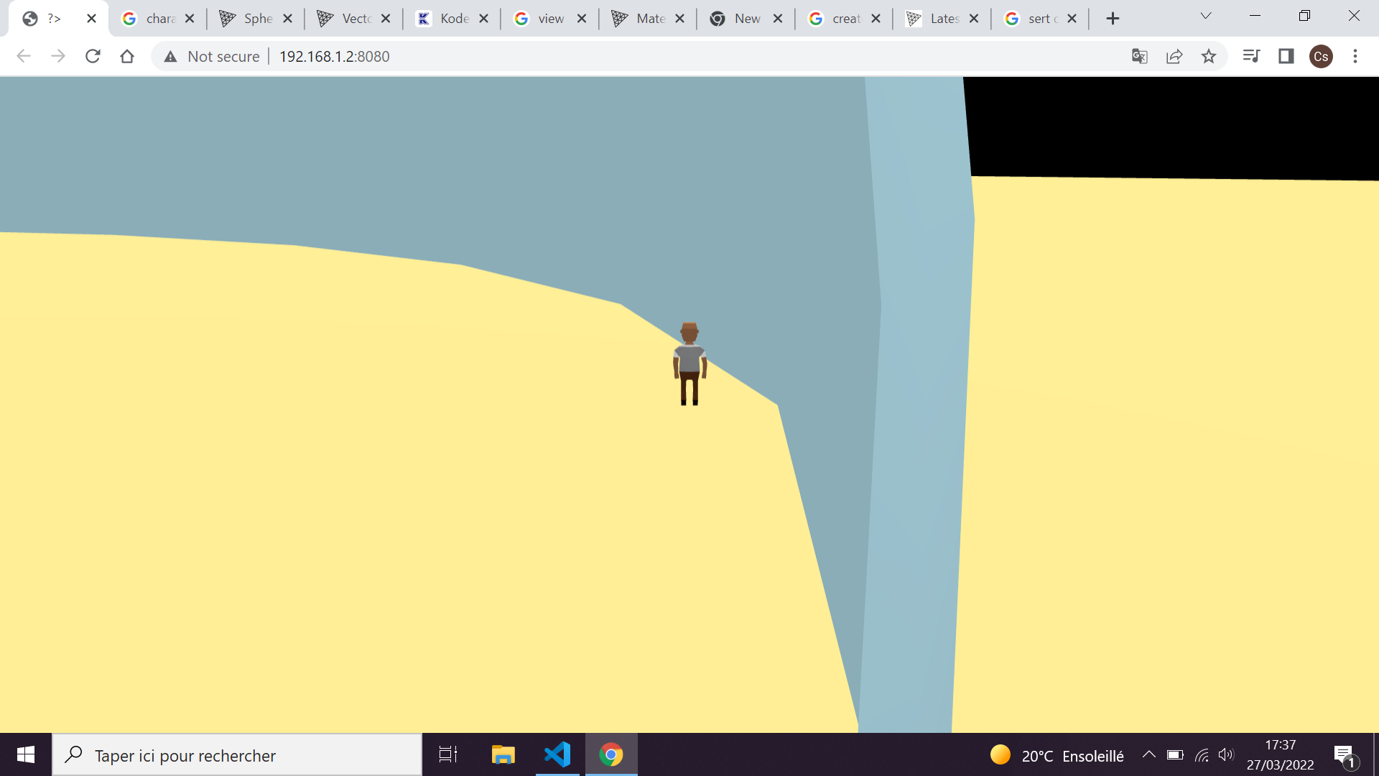Open the media controls in the toolbar
Image resolution: width=1379 pixels, height=776 pixels.
pos(1251,56)
